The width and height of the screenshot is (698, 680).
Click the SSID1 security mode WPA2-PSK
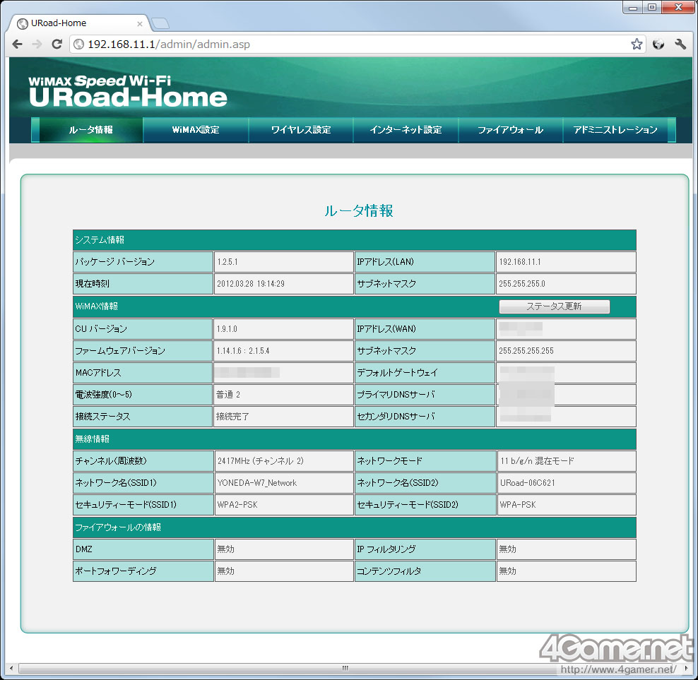pos(237,505)
